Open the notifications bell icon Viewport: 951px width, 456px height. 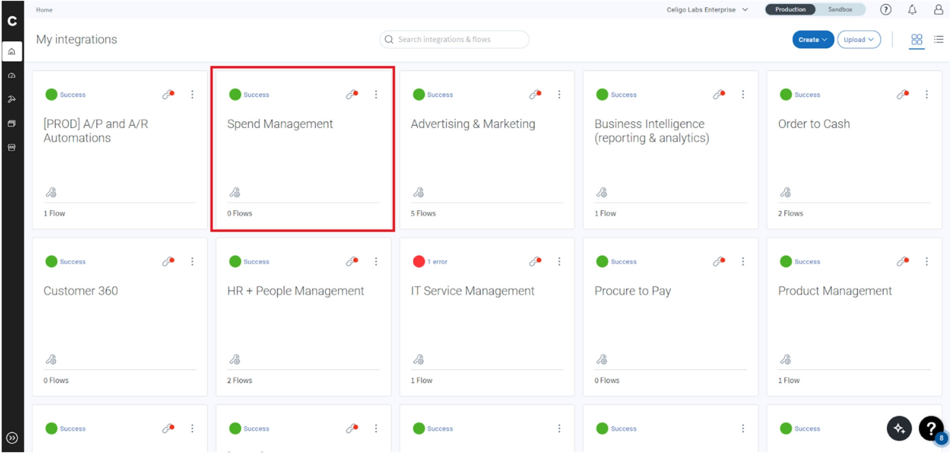912,9
